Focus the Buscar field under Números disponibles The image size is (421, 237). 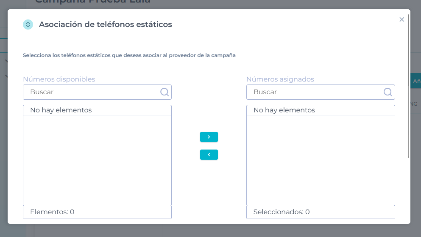[93, 92]
